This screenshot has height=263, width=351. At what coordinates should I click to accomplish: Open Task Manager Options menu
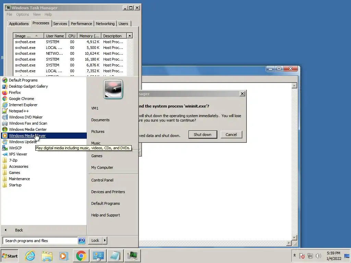[x=22, y=14]
